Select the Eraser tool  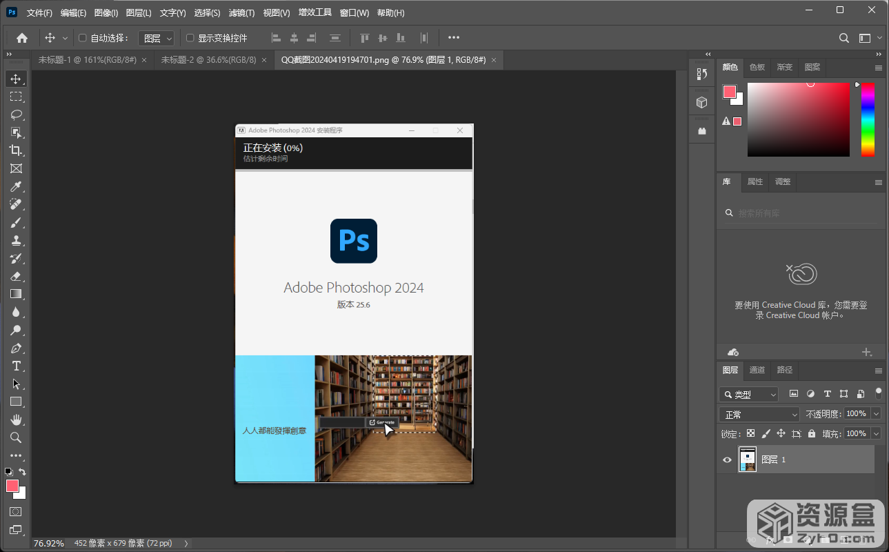point(16,276)
